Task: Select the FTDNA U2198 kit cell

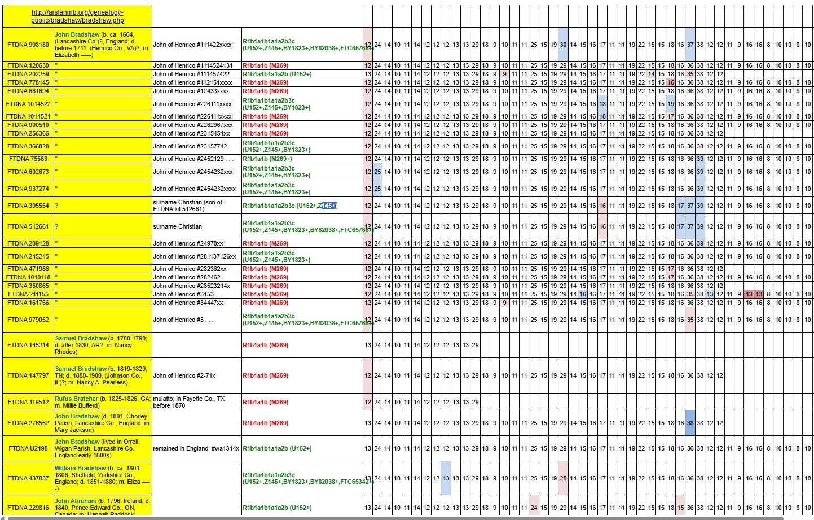Action: point(28,449)
